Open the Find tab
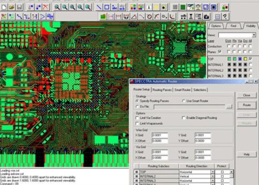This screenshot has height=185, width=259. coord(233,26)
